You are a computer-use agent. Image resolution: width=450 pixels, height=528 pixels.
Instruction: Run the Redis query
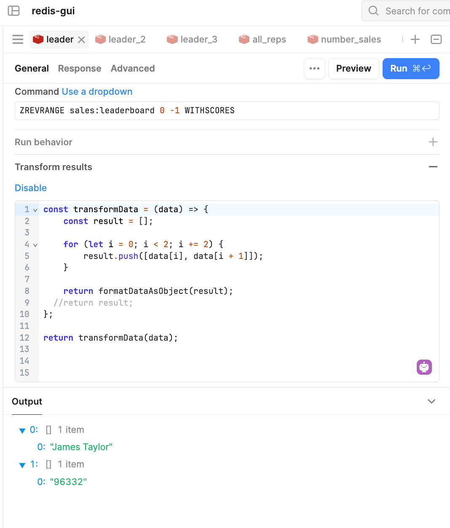(x=410, y=69)
